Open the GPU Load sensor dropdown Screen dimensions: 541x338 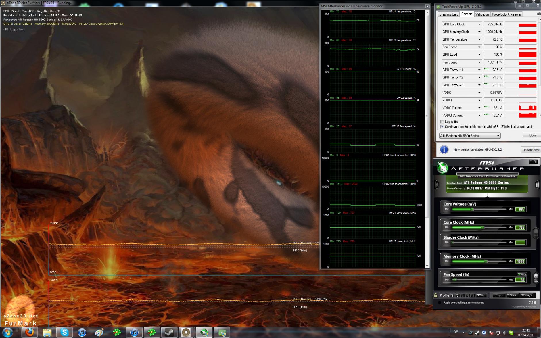(x=479, y=55)
